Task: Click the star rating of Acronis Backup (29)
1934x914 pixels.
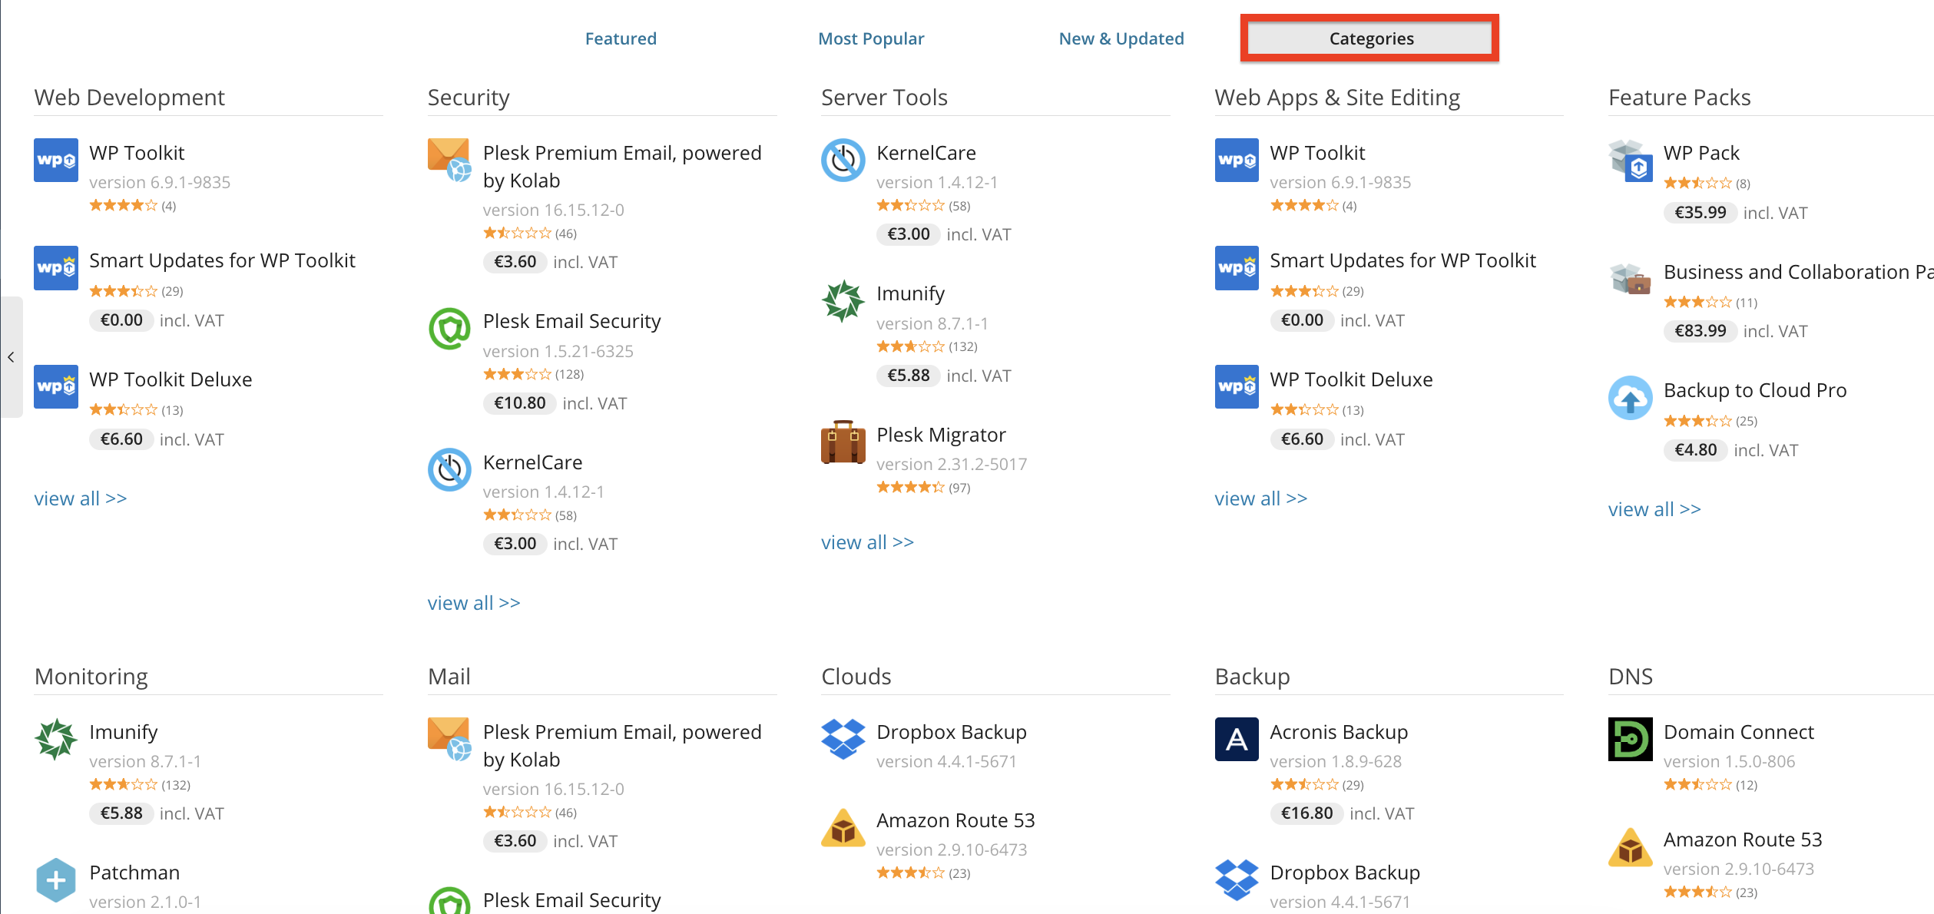Action: coord(1304,784)
